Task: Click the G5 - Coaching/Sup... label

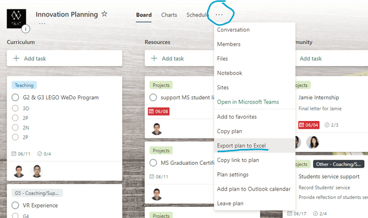Action: click(37, 193)
